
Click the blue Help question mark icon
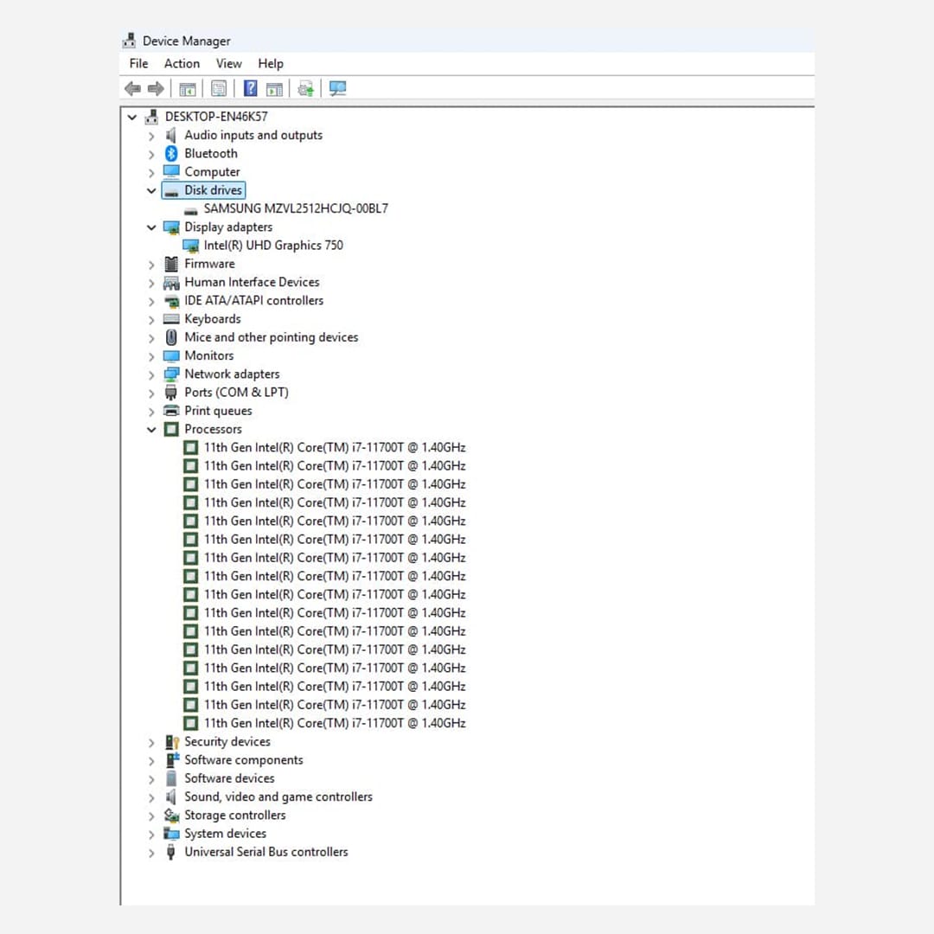250,88
